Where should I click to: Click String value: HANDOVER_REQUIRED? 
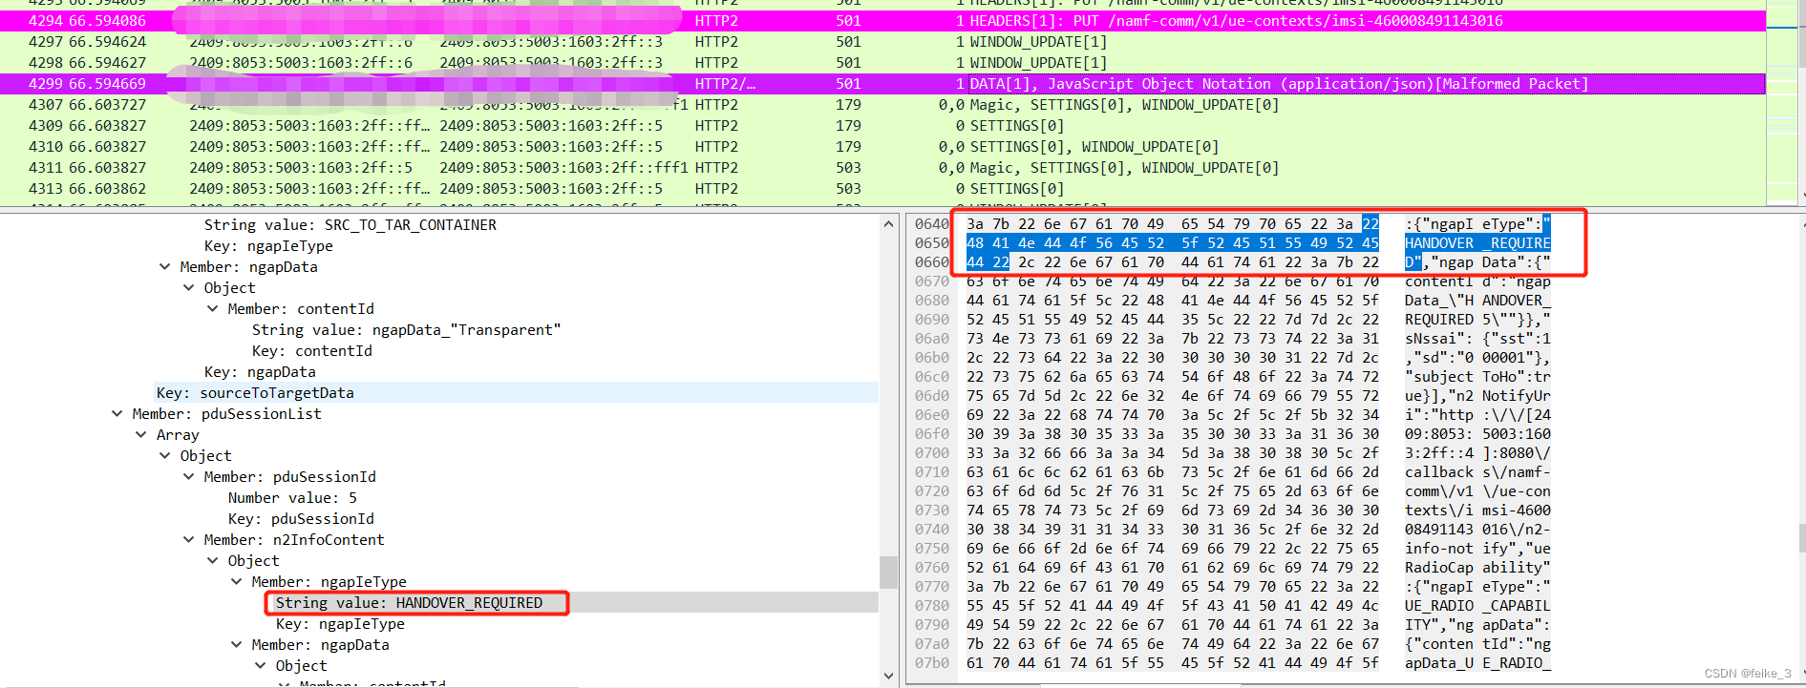(409, 603)
